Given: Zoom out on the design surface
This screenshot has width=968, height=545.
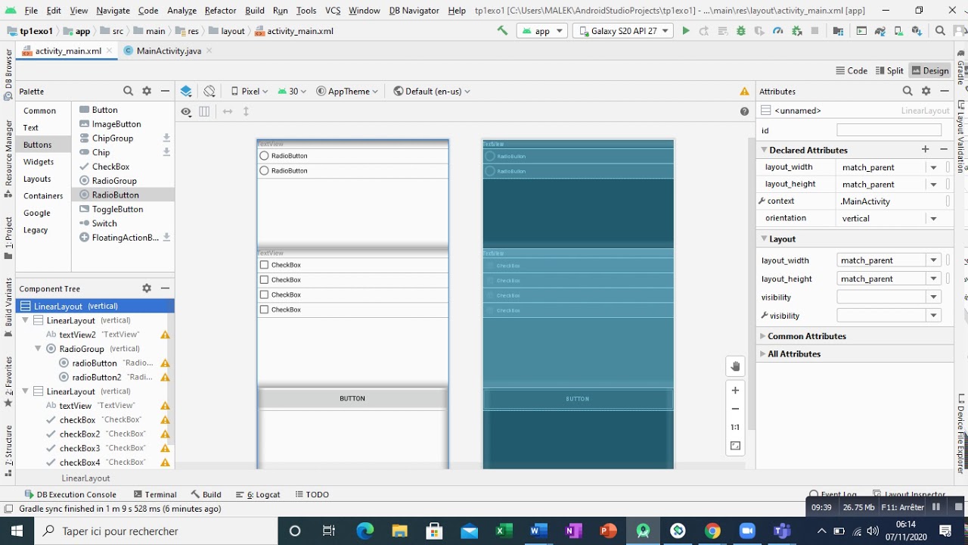Looking at the screenshot, I should pyautogui.click(x=735, y=409).
